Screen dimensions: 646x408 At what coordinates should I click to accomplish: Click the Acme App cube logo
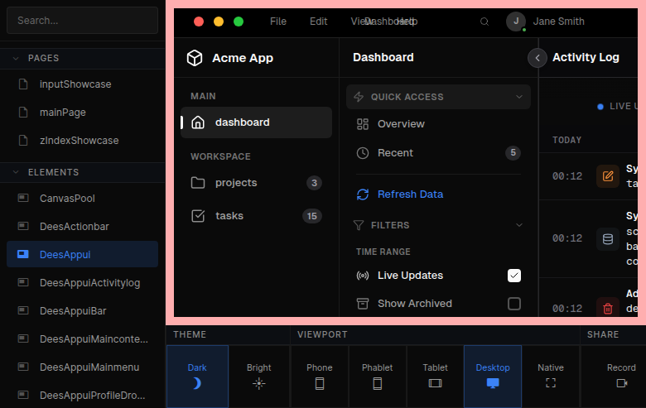195,58
